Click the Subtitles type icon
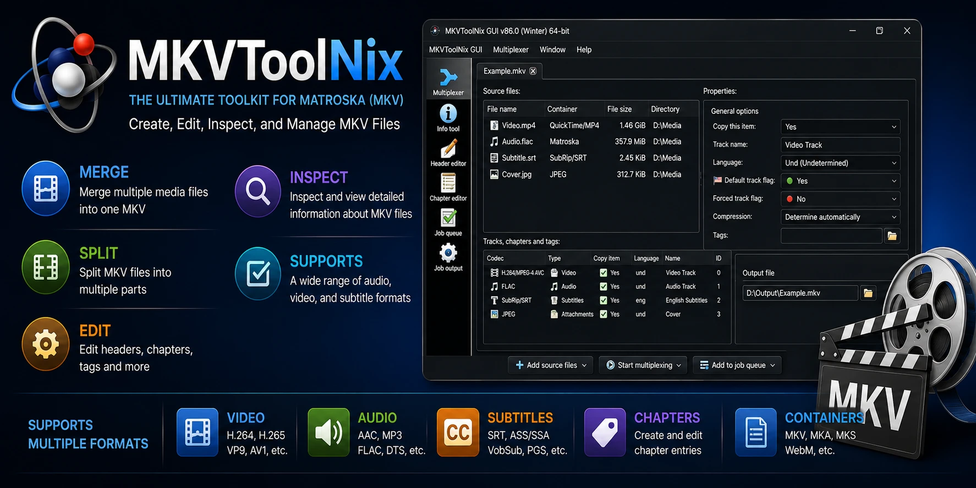This screenshot has height=488, width=976. [554, 300]
